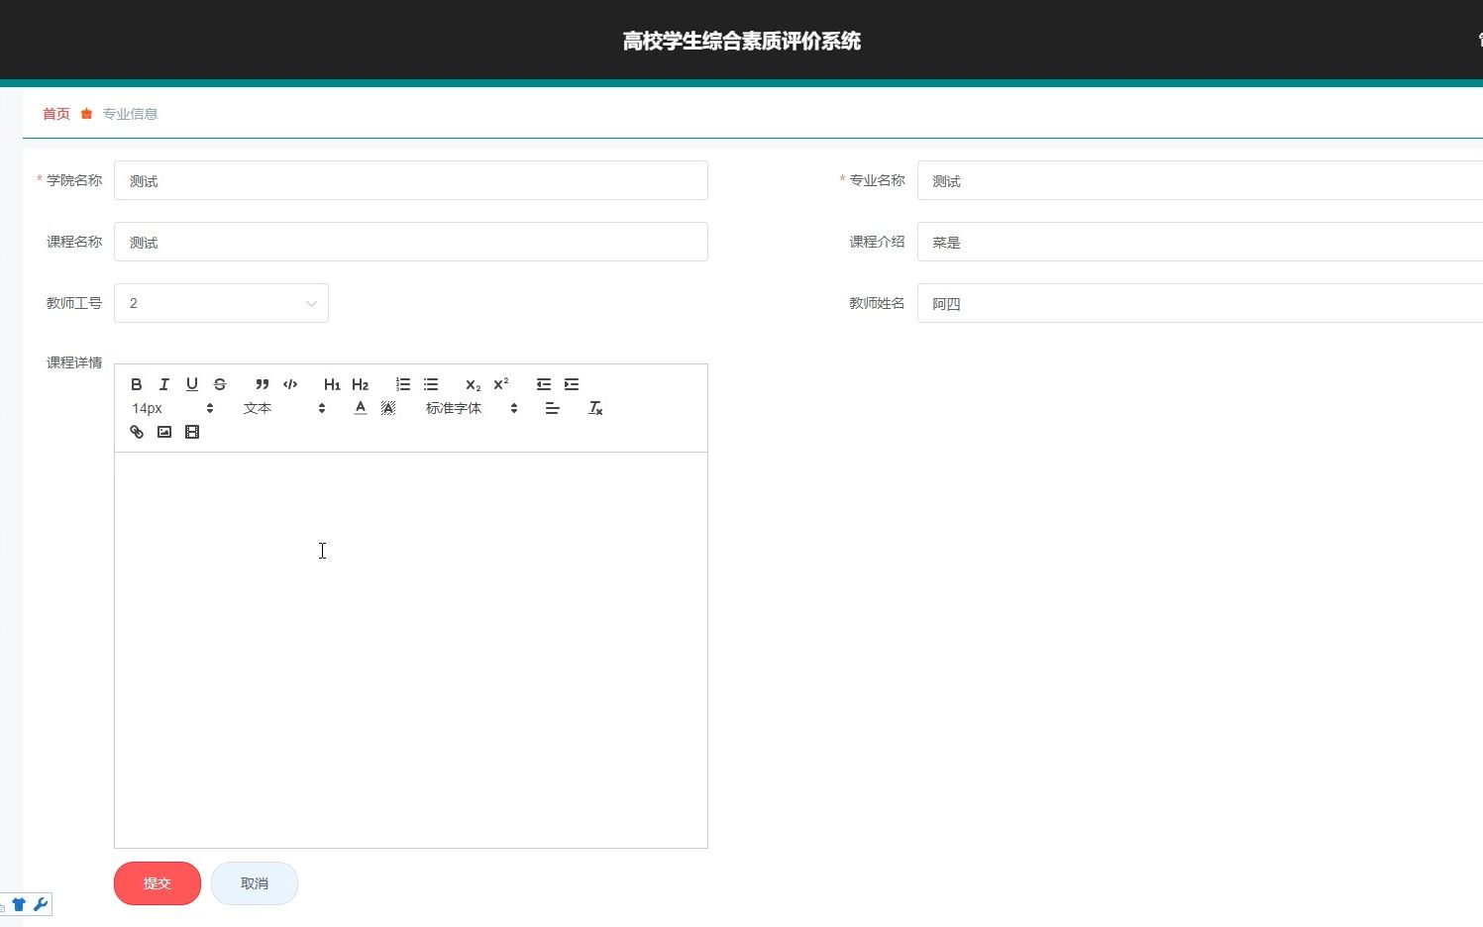Screen dimensions: 1483x927
Task: Focus the 教师姓名 input field
Action: [x=1200, y=303]
